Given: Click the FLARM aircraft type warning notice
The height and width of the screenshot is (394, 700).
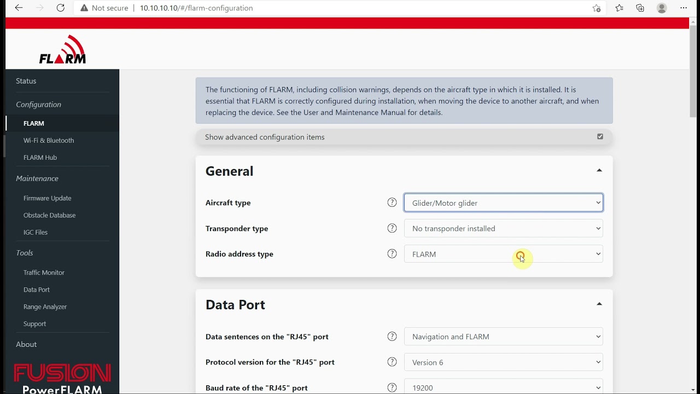Looking at the screenshot, I should click(404, 101).
